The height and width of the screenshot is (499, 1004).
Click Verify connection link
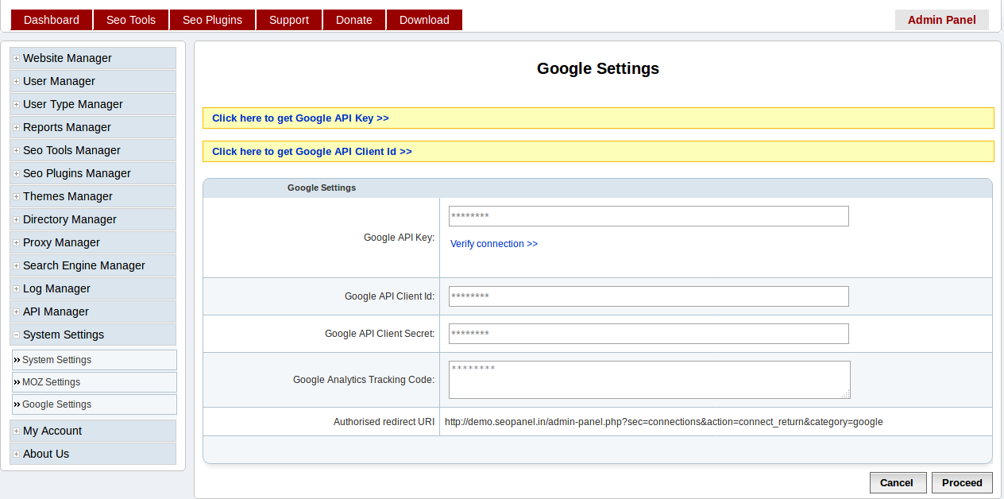click(x=494, y=244)
